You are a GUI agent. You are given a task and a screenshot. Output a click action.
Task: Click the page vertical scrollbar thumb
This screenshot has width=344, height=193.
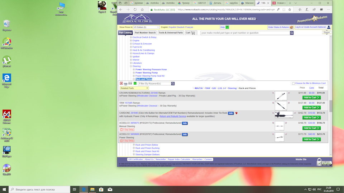coord(331,106)
